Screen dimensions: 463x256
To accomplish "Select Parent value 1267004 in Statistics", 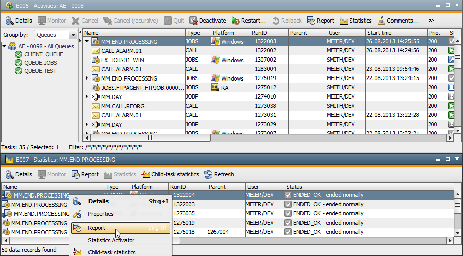I will click(218, 232).
